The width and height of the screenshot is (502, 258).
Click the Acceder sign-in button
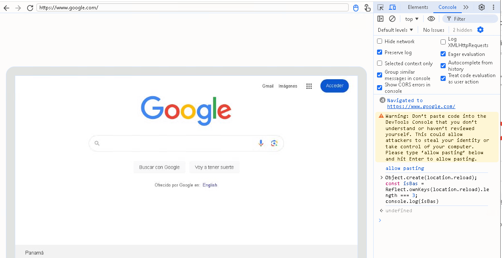click(x=334, y=86)
